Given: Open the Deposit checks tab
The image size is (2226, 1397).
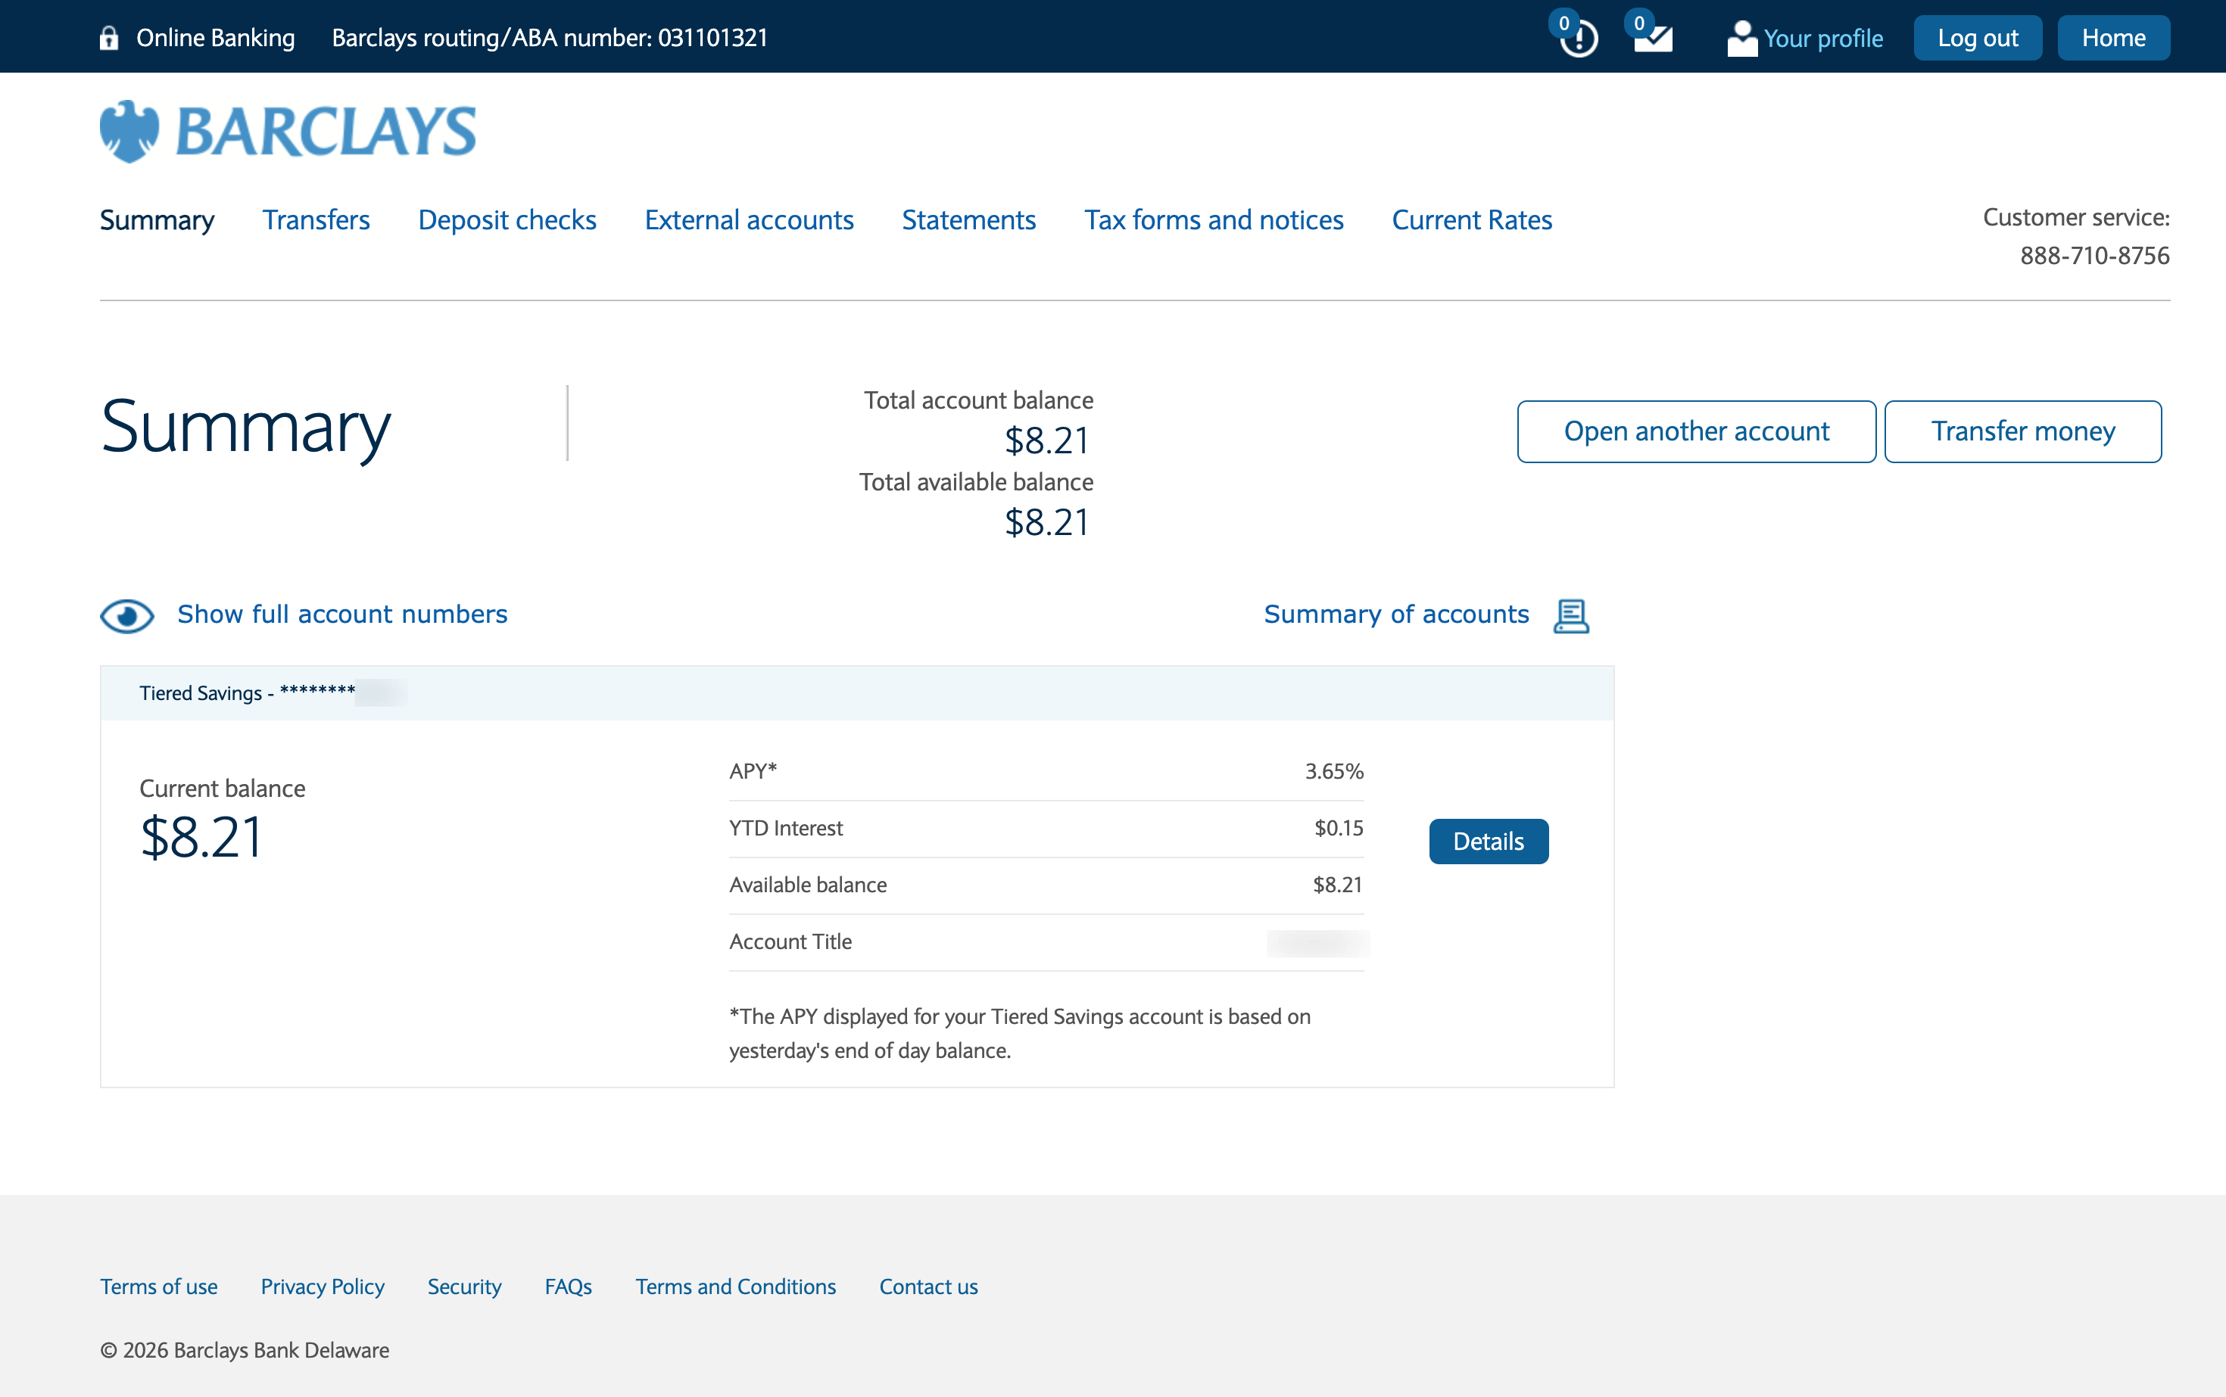Looking at the screenshot, I should point(507,220).
